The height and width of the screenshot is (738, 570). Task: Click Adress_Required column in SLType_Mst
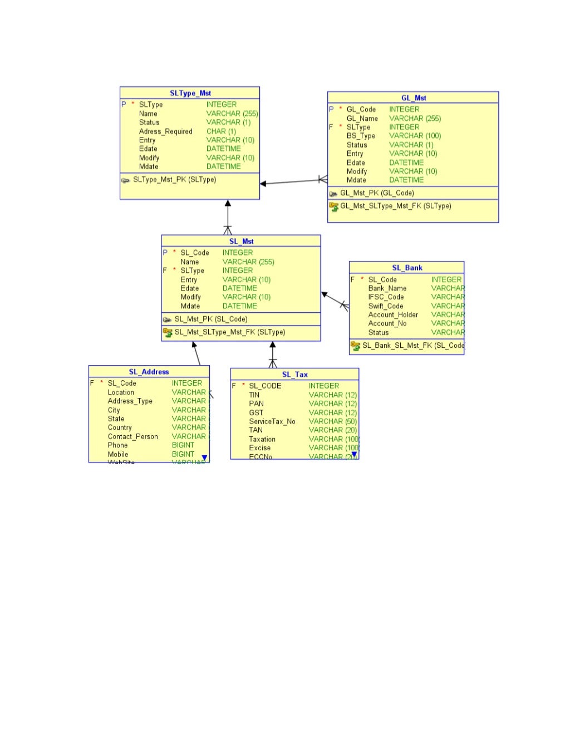pos(166,132)
